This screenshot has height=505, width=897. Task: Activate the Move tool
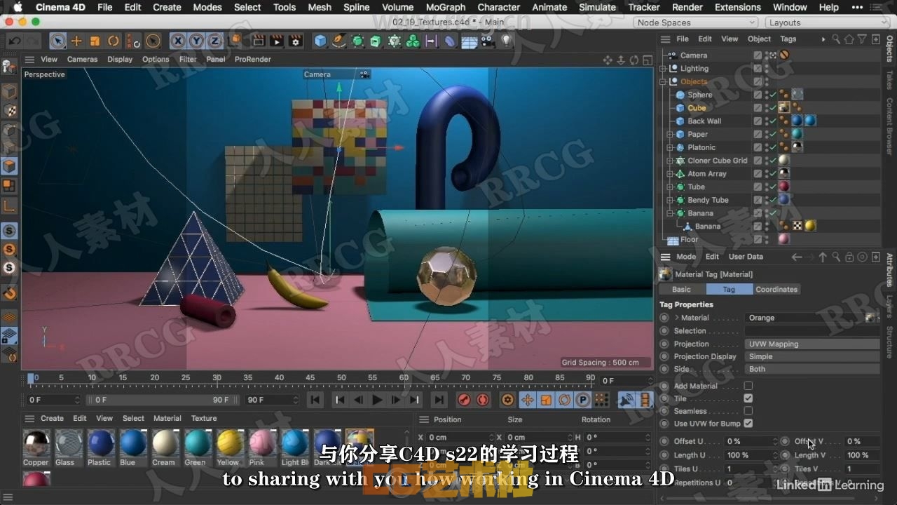click(x=76, y=41)
